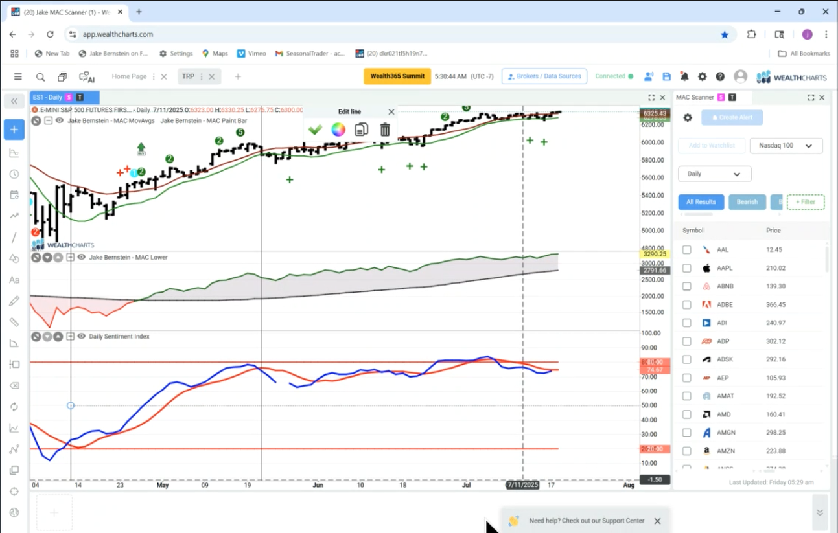Move Daily Sentiment Index pane up with arrow
The image size is (838, 533).
coord(58,337)
